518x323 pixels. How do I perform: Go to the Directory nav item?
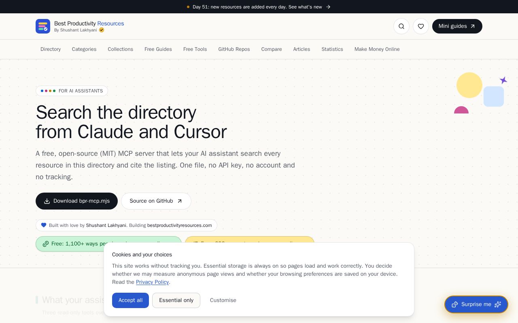51,49
